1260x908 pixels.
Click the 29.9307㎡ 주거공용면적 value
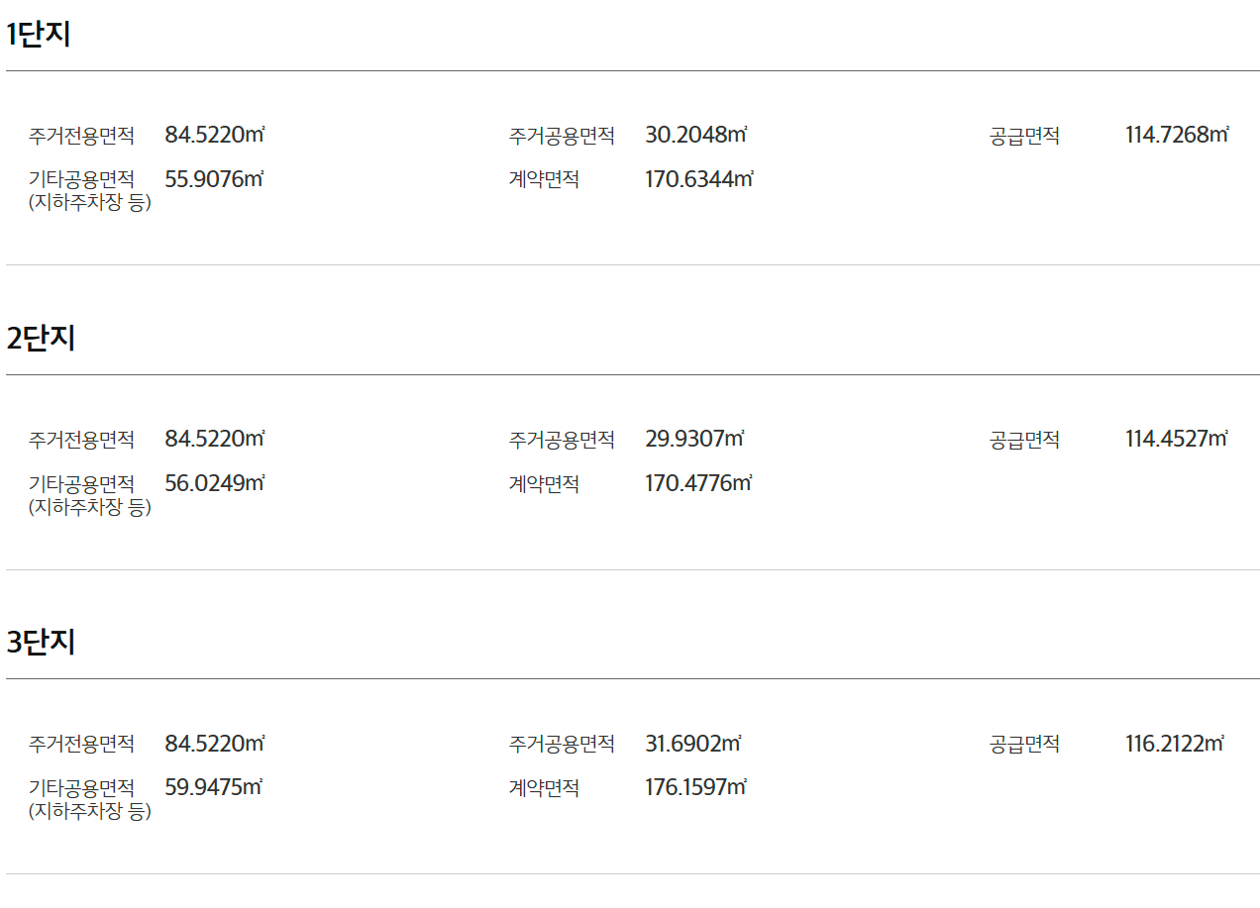coord(694,439)
